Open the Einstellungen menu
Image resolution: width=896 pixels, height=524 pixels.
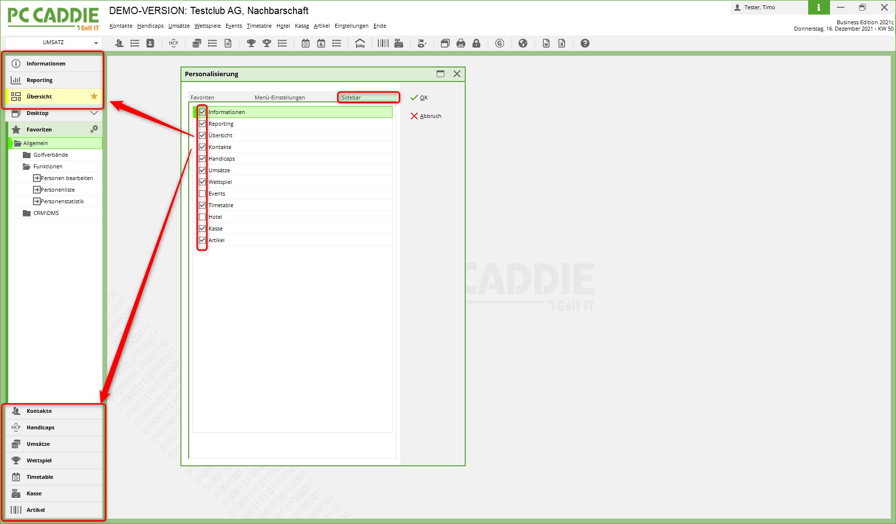352,26
